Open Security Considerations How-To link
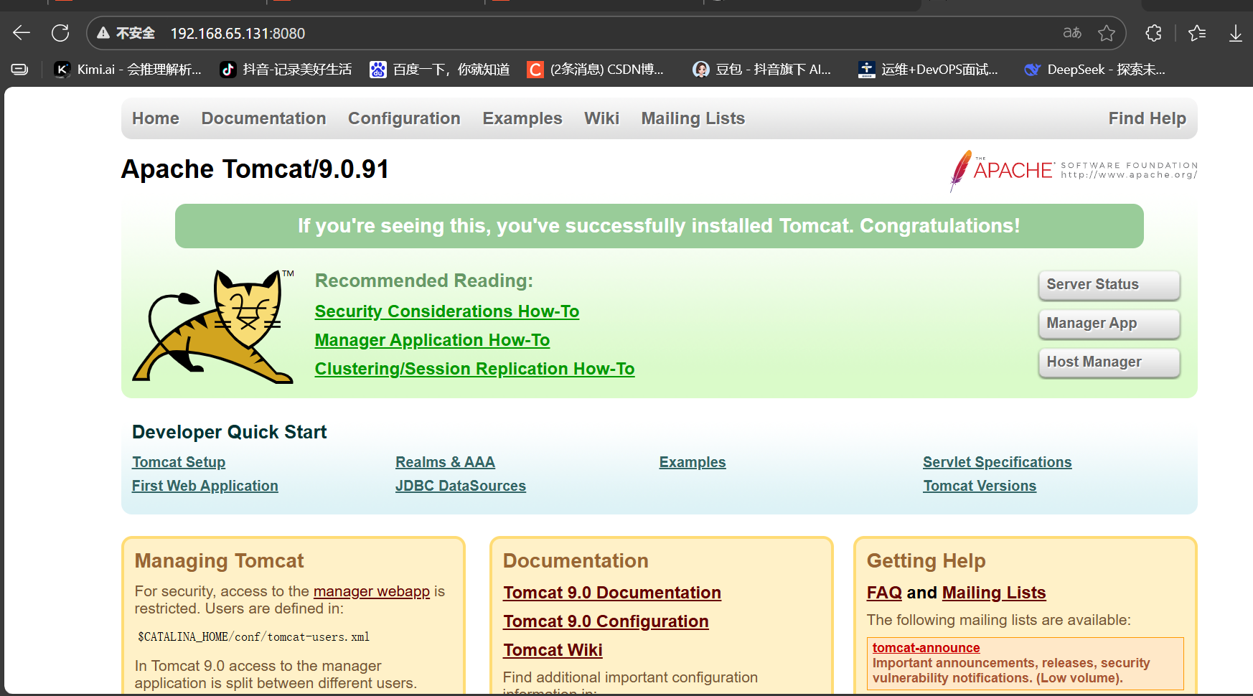 click(447, 311)
